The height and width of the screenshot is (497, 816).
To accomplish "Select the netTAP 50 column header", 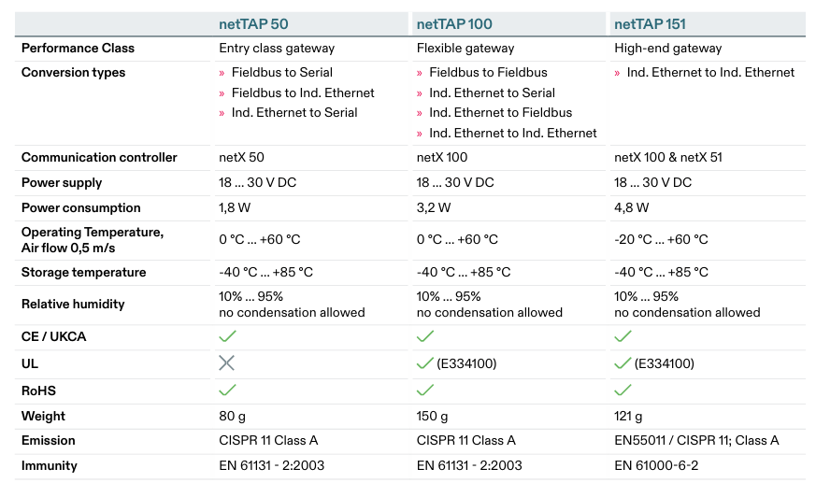I will (258, 23).
